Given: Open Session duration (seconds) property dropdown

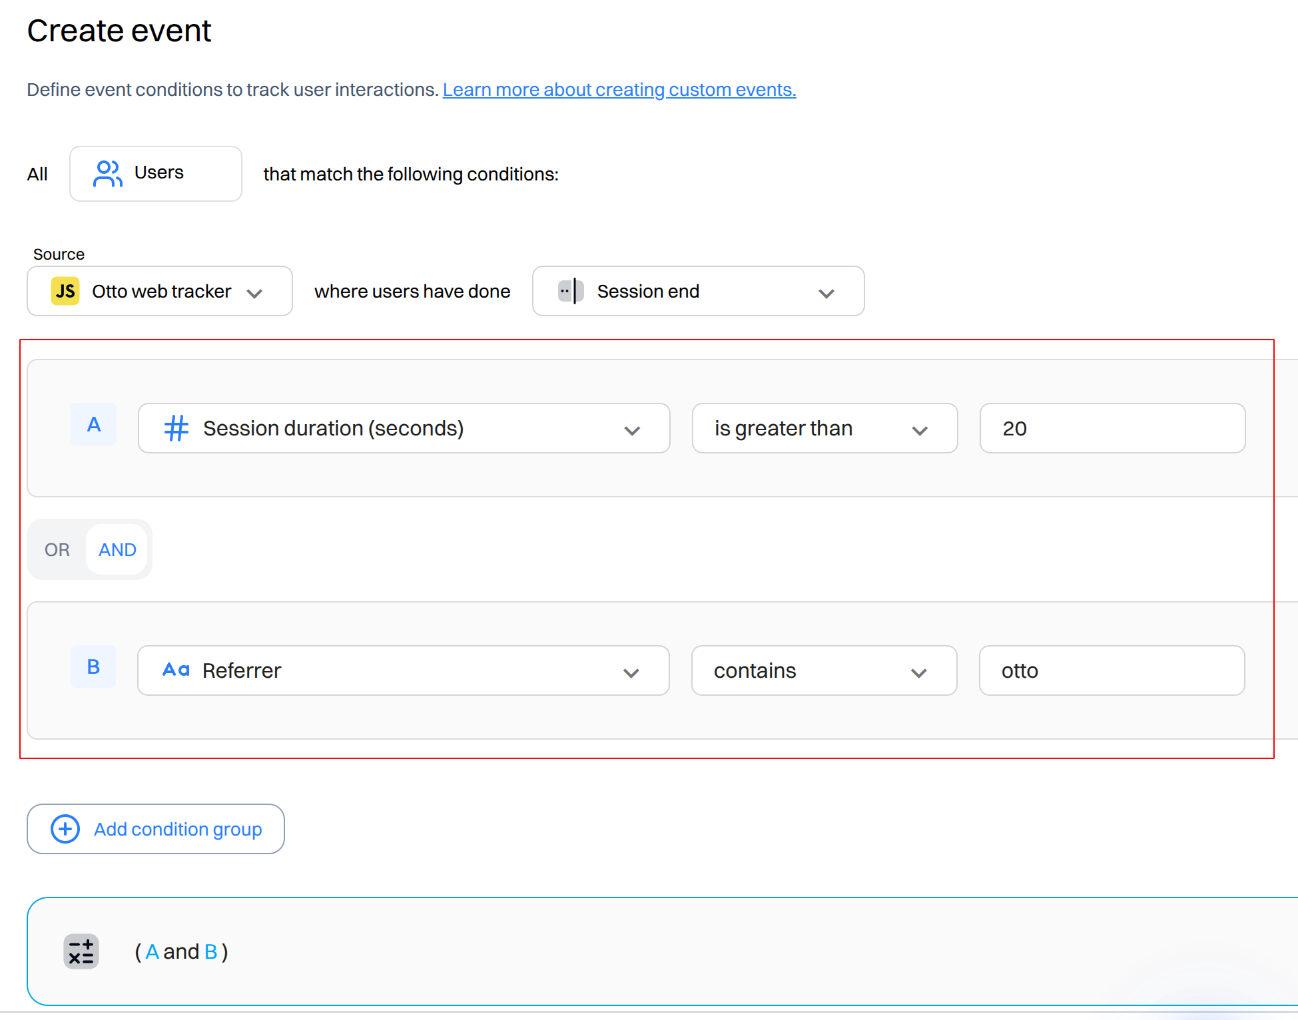Looking at the screenshot, I should (404, 428).
